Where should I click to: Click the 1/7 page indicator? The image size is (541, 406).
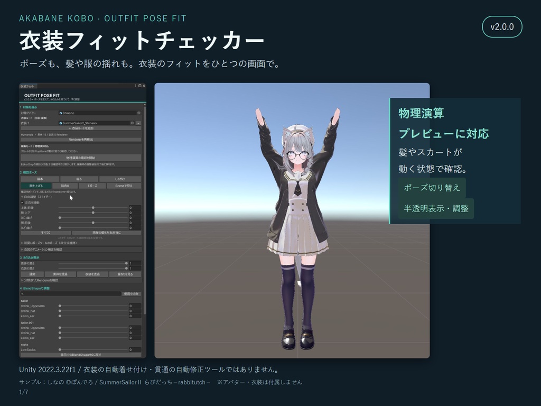click(24, 392)
